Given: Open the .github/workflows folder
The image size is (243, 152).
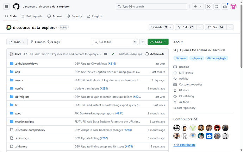Looking at the screenshot, I should 26,64.
